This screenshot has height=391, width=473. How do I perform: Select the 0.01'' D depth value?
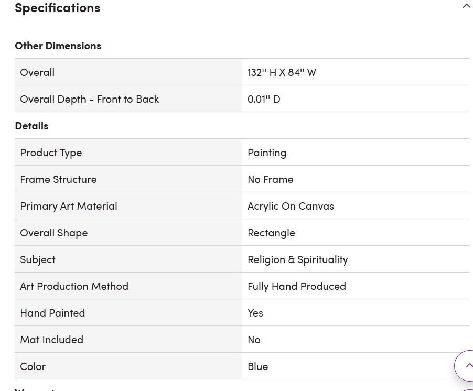coord(264,99)
